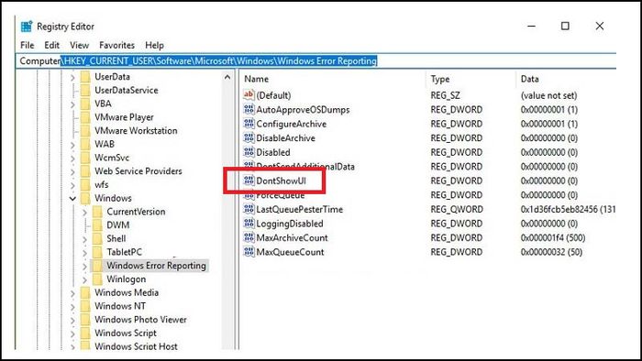This screenshot has width=642, height=361.
Task: Click the ConfigureArchive value name
Action: 291,124
